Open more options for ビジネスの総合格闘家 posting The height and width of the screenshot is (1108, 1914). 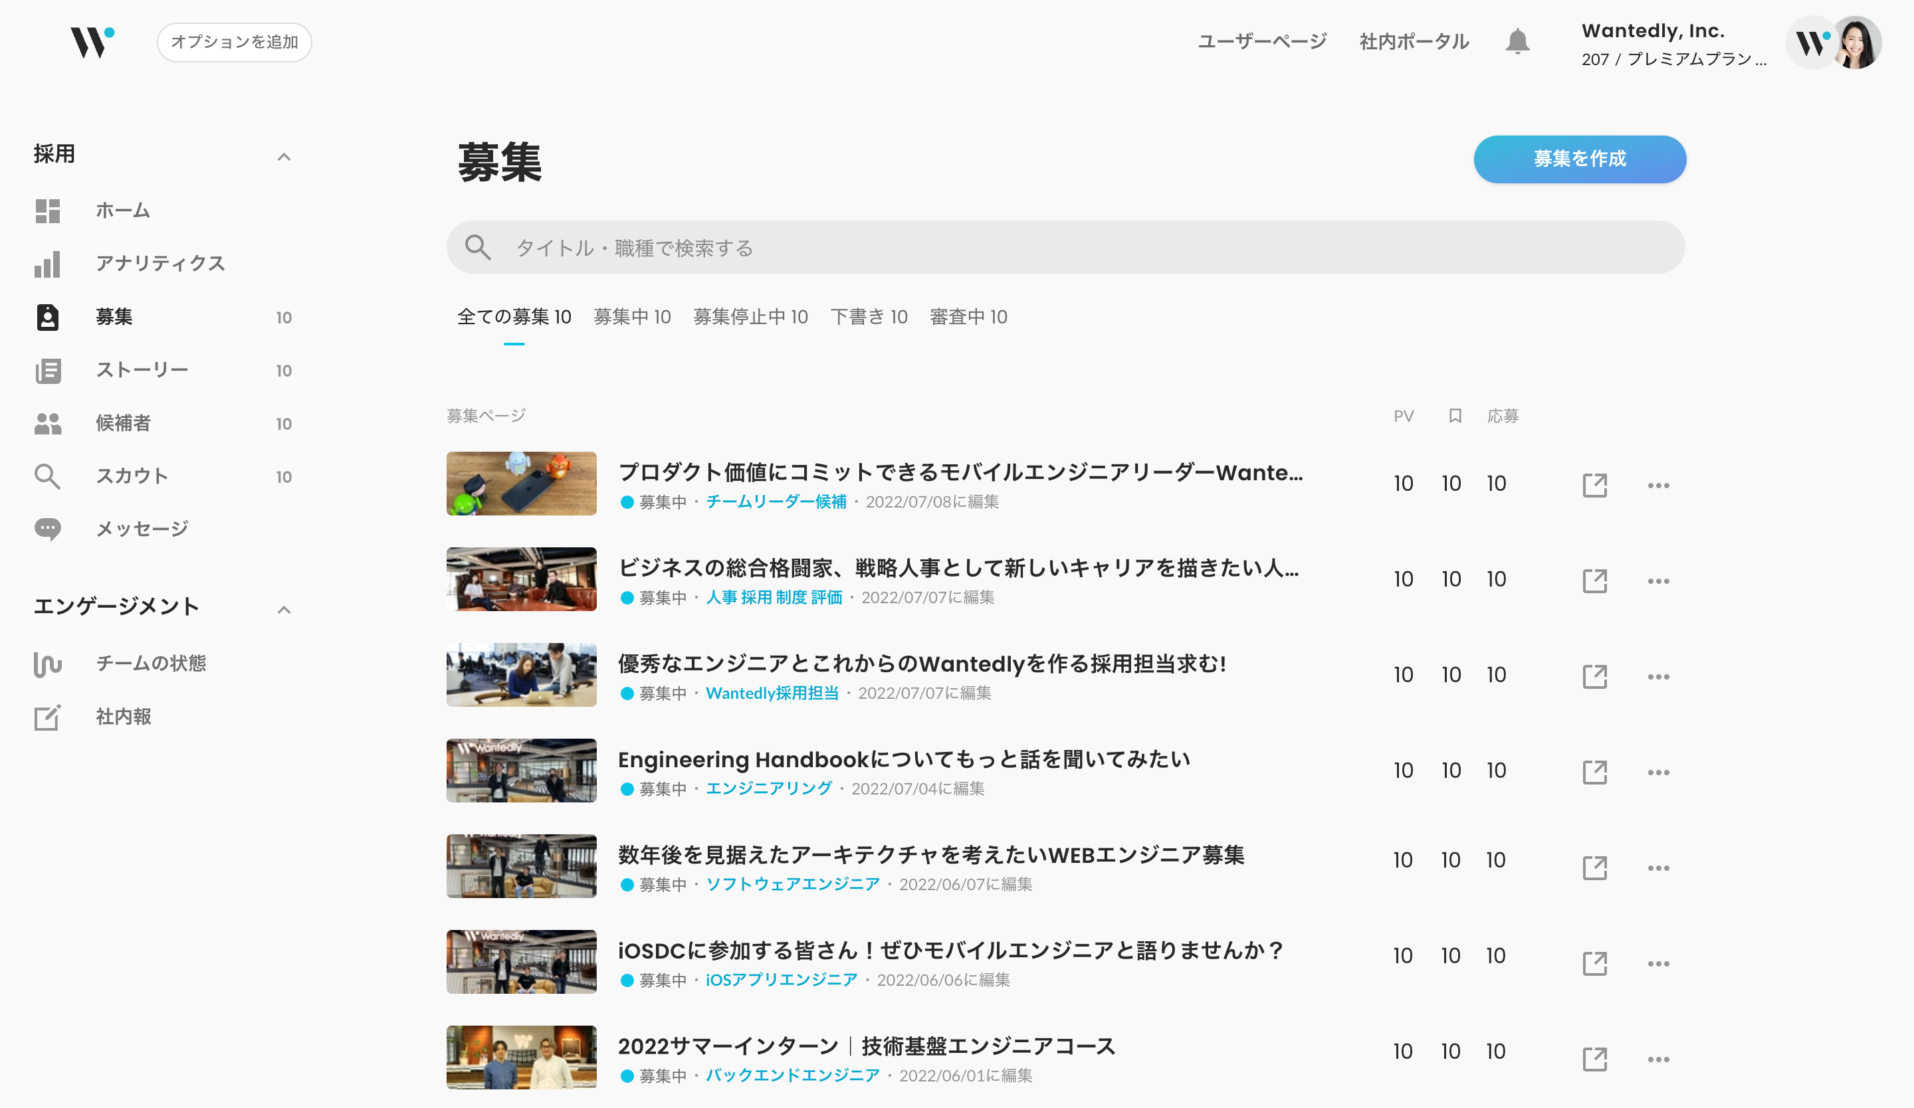pyautogui.click(x=1659, y=581)
